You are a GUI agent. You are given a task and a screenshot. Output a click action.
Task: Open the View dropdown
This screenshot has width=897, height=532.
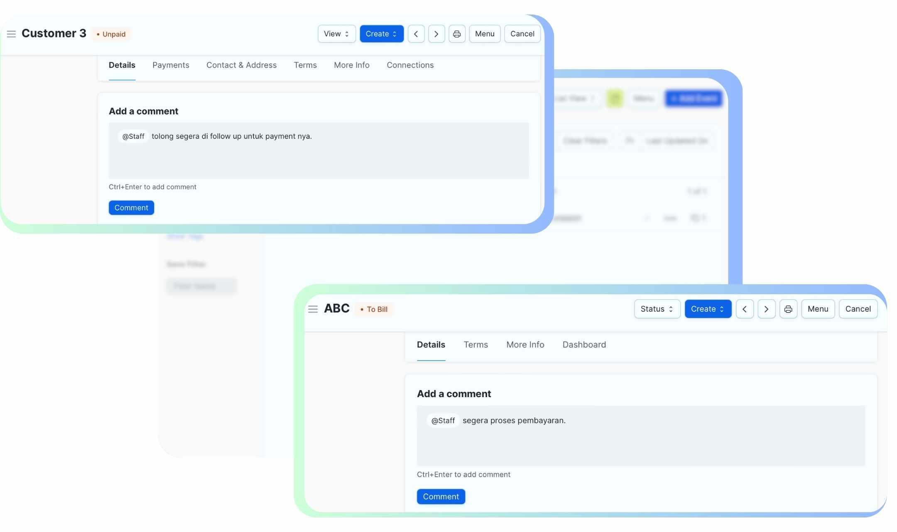click(x=336, y=34)
